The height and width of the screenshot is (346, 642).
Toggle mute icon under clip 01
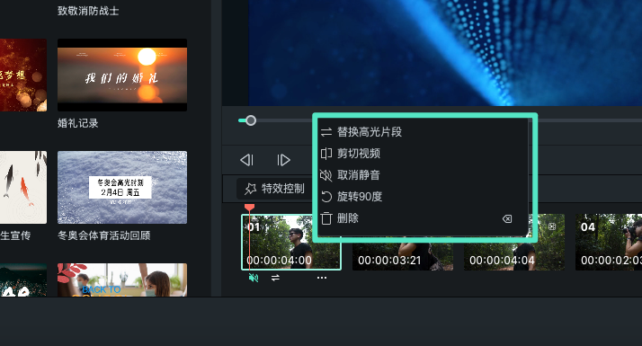[254, 278]
